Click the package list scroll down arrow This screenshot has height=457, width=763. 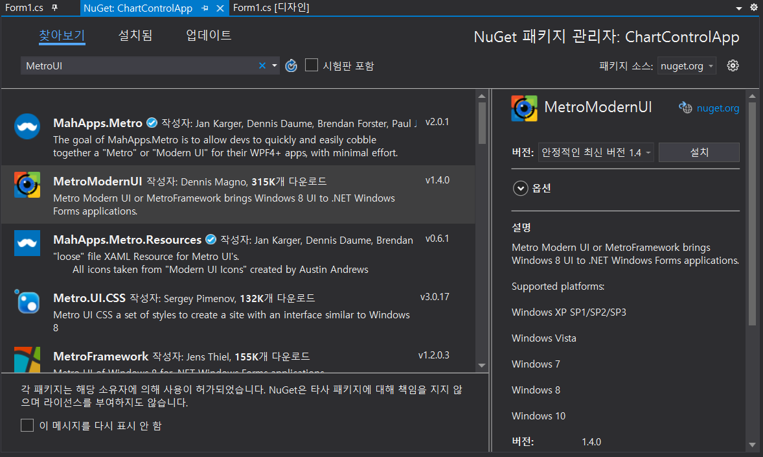pyautogui.click(x=483, y=366)
